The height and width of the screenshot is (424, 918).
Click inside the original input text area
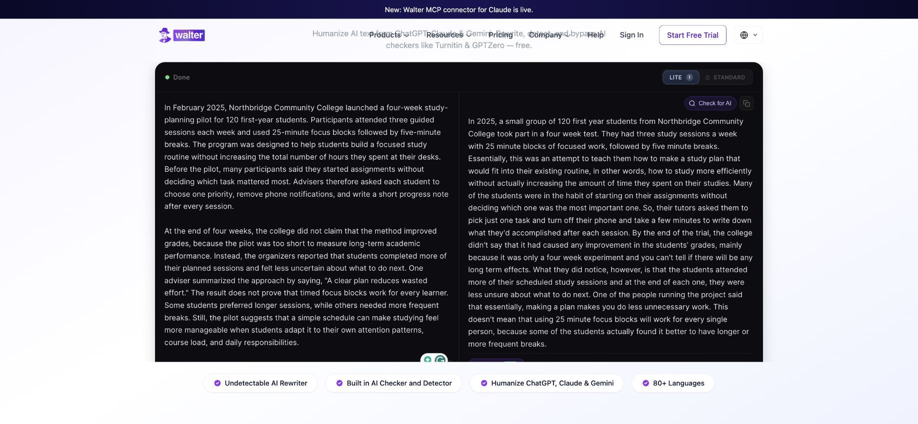coord(306,225)
